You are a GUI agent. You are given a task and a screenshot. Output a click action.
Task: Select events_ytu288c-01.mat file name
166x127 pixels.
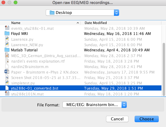point(33,28)
